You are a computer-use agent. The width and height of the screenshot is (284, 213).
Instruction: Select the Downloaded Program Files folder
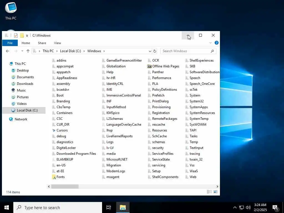tap(74, 154)
